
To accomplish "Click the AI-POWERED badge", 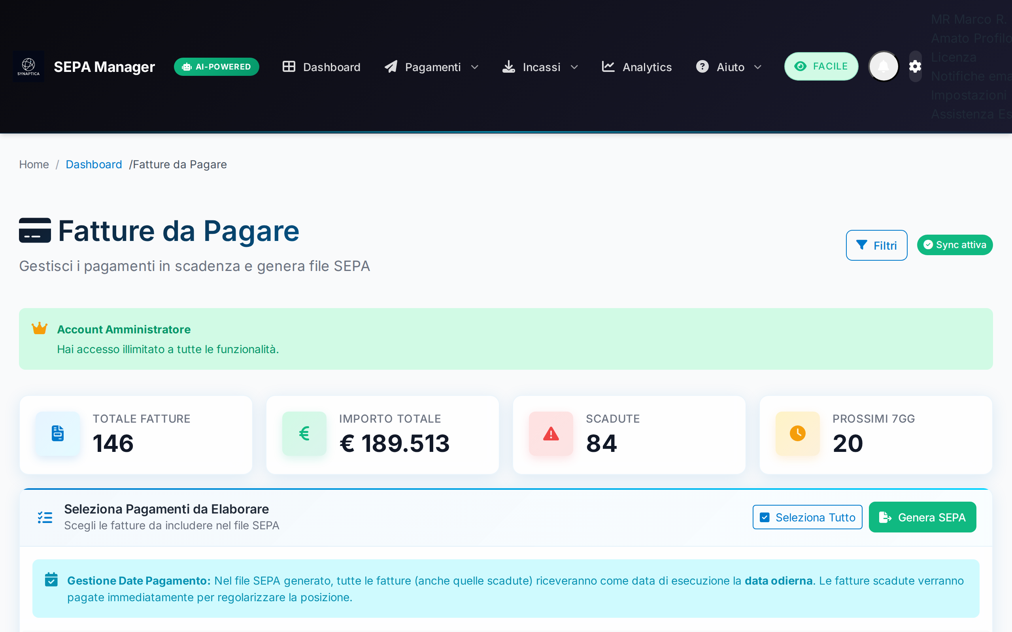I will point(216,66).
